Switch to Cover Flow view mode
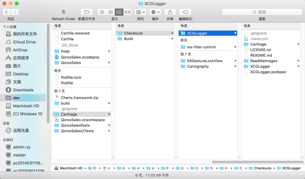The height and width of the screenshot is (179, 305). tap(127, 12)
